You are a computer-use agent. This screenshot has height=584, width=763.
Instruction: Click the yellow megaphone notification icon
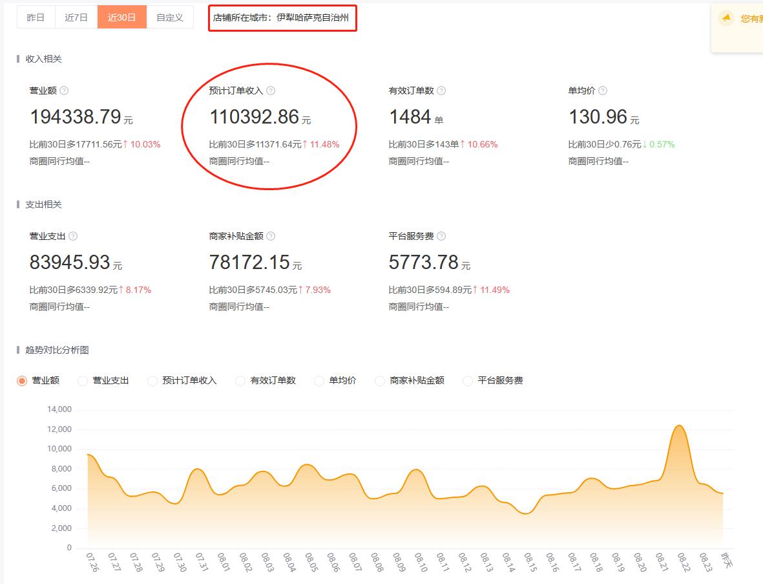pos(726,18)
